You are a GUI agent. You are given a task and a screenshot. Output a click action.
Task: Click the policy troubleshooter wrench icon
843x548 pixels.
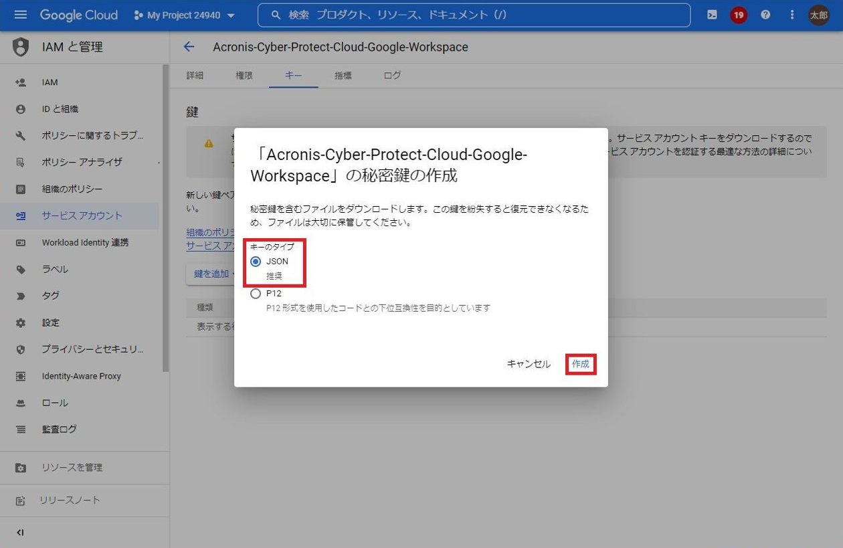[x=21, y=135]
